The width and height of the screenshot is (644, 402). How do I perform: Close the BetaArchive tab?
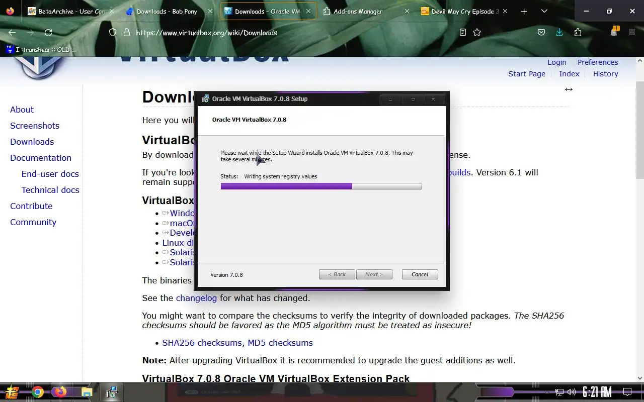pos(112,11)
